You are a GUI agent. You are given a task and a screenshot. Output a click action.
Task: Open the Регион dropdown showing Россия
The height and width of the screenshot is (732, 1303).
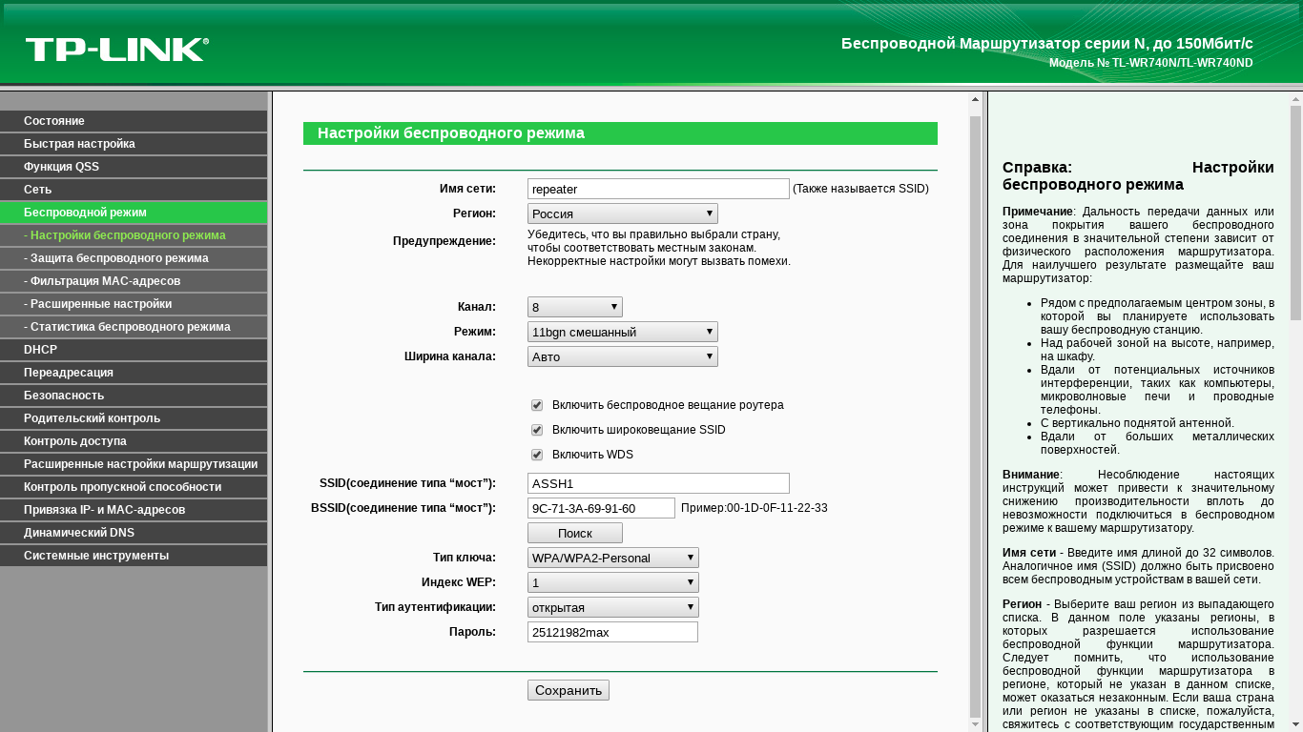tap(623, 213)
